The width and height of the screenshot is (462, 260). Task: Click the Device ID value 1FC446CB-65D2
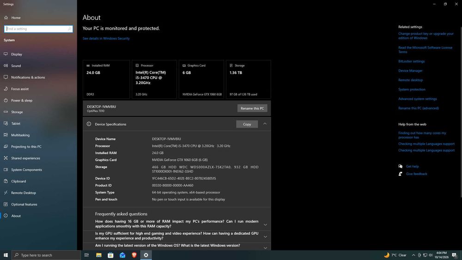click(184, 178)
